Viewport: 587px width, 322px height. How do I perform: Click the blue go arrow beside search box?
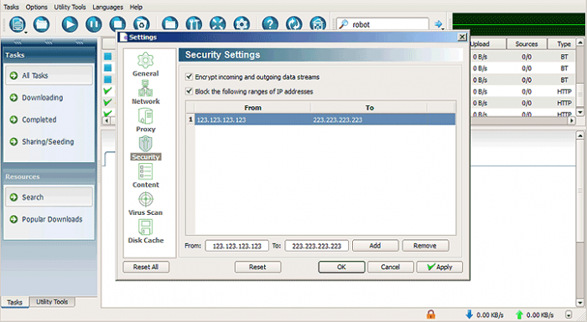click(438, 24)
